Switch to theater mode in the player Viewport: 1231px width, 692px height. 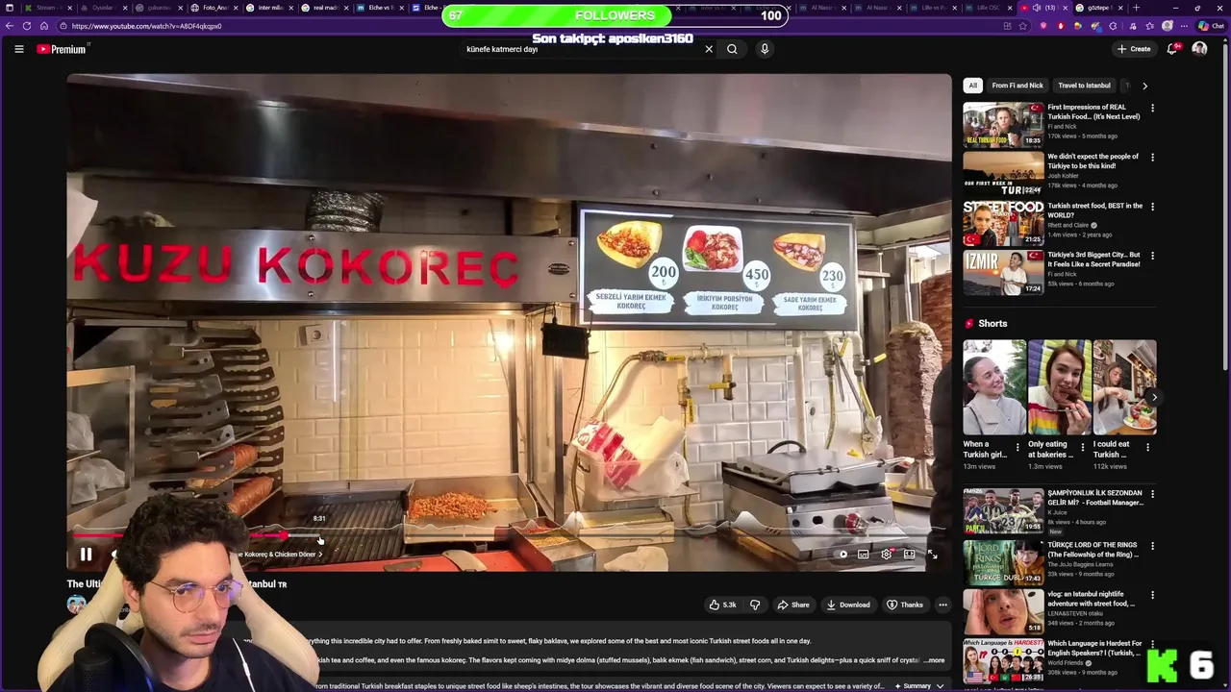(909, 555)
